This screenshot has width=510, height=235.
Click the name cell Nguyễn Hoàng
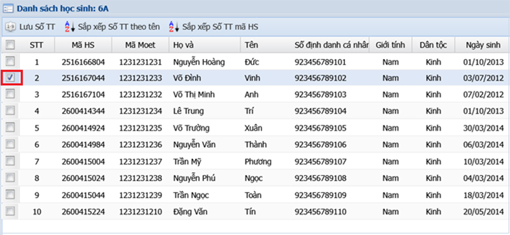coord(199,62)
